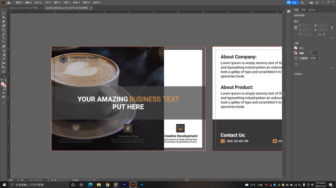Click the Illustrator Home icon
336x188 pixels.
pyautogui.click(x=8, y=3)
